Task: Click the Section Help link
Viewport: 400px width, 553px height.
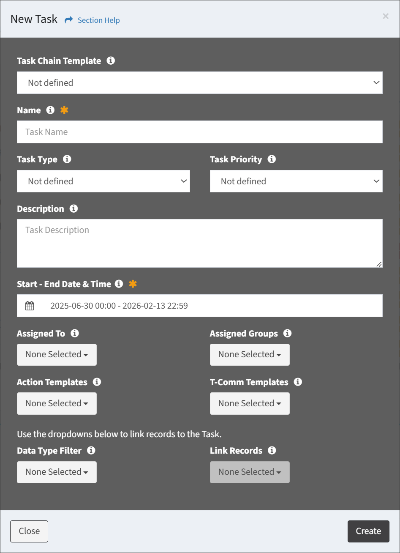Action: 98,20
